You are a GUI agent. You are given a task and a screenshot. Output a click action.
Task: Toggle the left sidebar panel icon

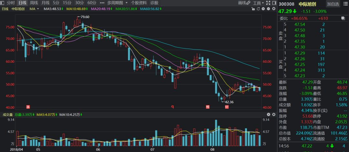[x=3, y=3]
